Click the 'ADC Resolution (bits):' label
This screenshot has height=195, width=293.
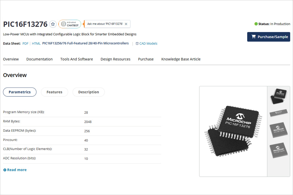coord(19,158)
